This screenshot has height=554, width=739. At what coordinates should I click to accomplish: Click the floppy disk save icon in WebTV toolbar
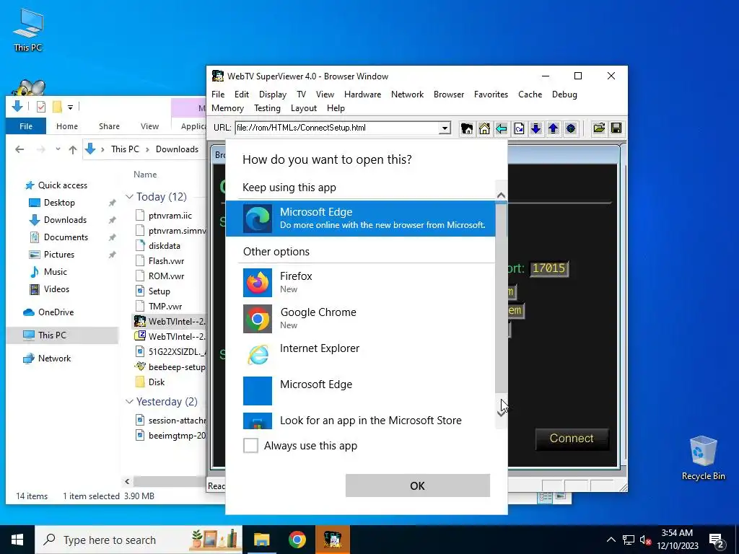[x=616, y=128]
